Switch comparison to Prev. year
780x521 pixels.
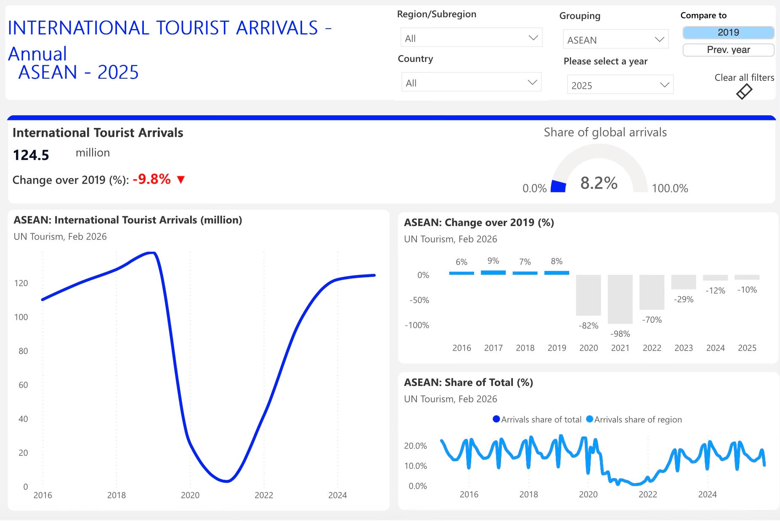click(728, 50)
